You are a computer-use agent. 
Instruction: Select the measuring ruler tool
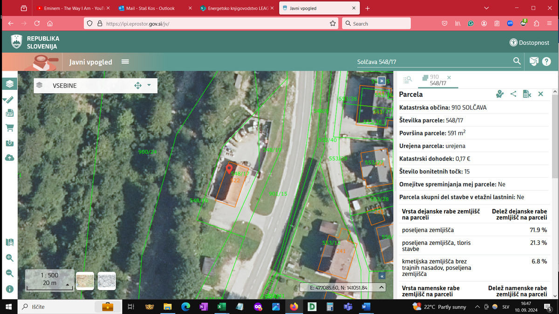(x=10, y=99)
